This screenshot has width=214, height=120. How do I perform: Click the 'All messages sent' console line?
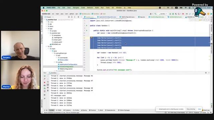pos(58,96)
